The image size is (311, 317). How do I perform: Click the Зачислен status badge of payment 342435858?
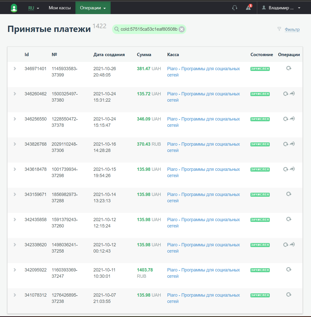(x=260, y=220)
